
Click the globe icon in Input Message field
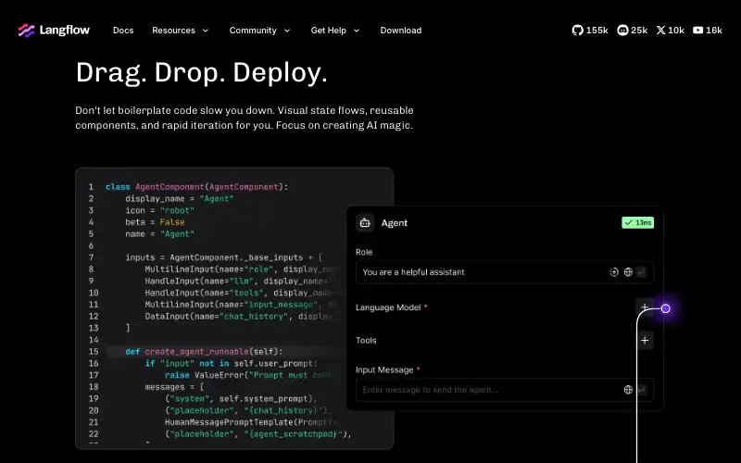(x=628, y=390)
